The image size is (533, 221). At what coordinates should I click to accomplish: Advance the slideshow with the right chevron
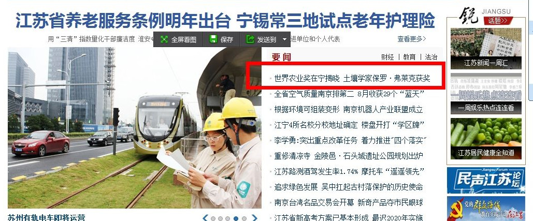(x=255, y=218)
